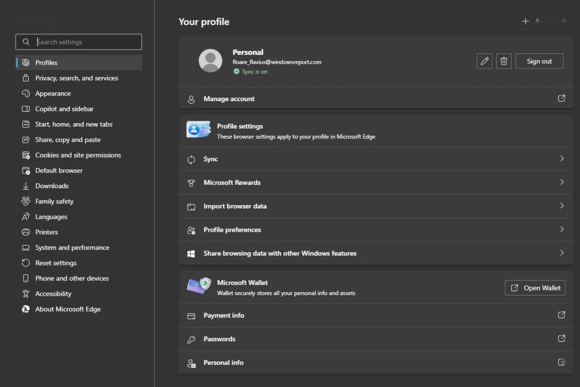Open the Passwords row
Screen dimensions: 580x387
pyautogui.click(x=376, y=339)
